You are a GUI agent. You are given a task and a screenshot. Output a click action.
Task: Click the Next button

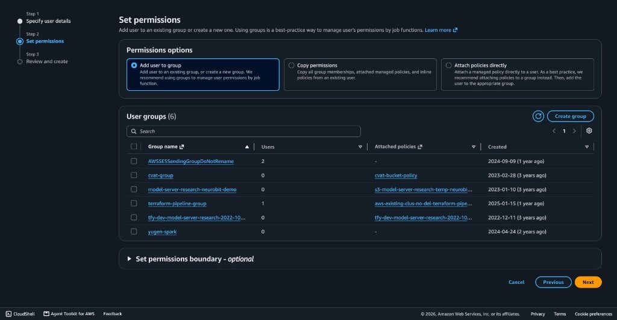pos(588,282)
